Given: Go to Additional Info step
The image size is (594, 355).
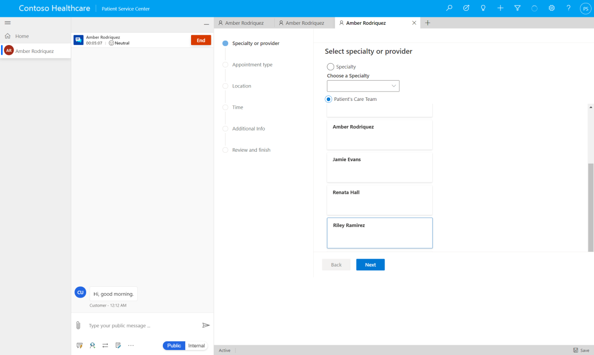Looking at the screenshot, I should tap(248, 129).
